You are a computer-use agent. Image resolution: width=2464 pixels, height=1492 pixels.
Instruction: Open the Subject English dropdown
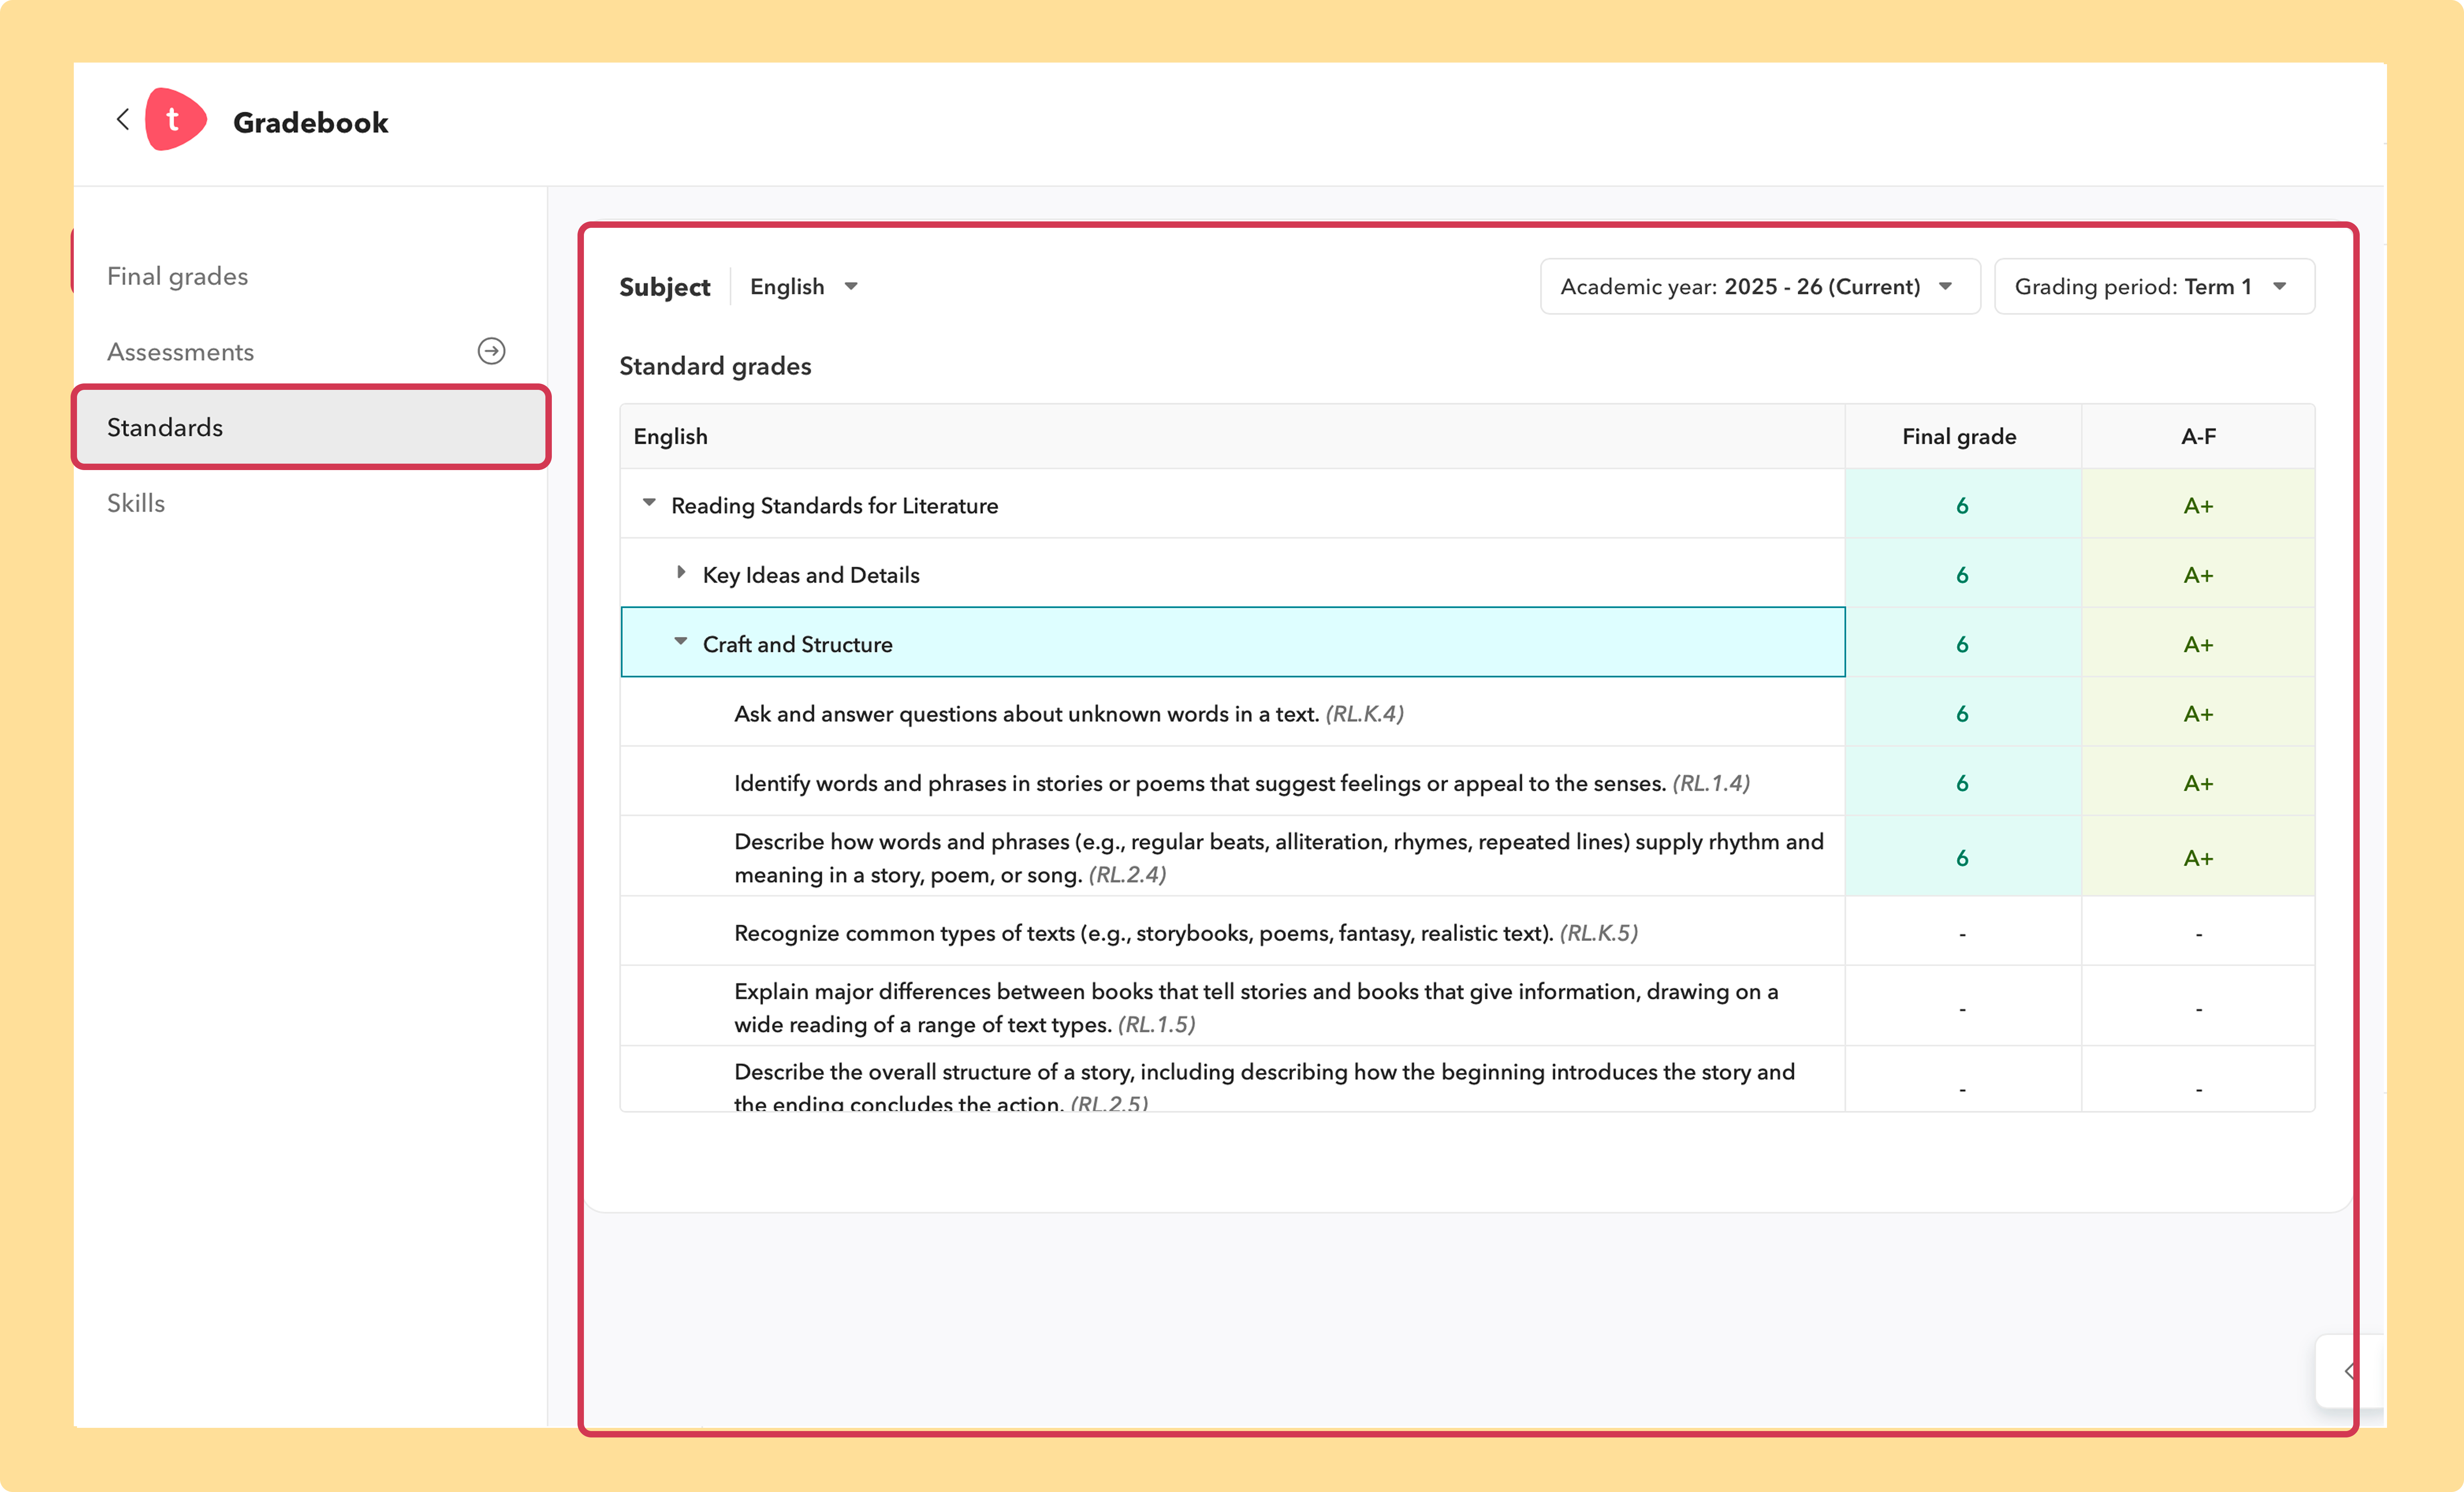[x=804, y=287]
